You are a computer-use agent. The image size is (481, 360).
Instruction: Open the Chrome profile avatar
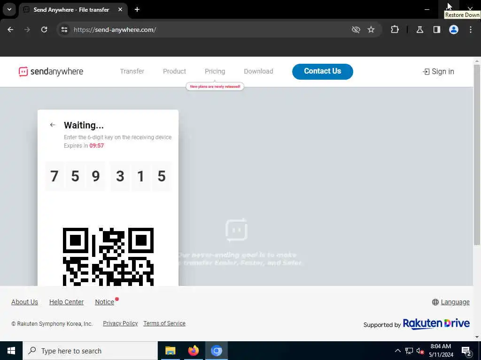pyautogui.click(x=454, y=30)
